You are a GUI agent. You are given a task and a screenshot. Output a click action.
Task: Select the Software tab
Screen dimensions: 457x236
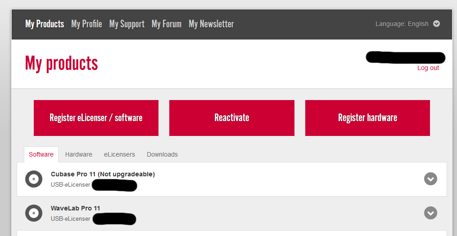tap(41, 154)
